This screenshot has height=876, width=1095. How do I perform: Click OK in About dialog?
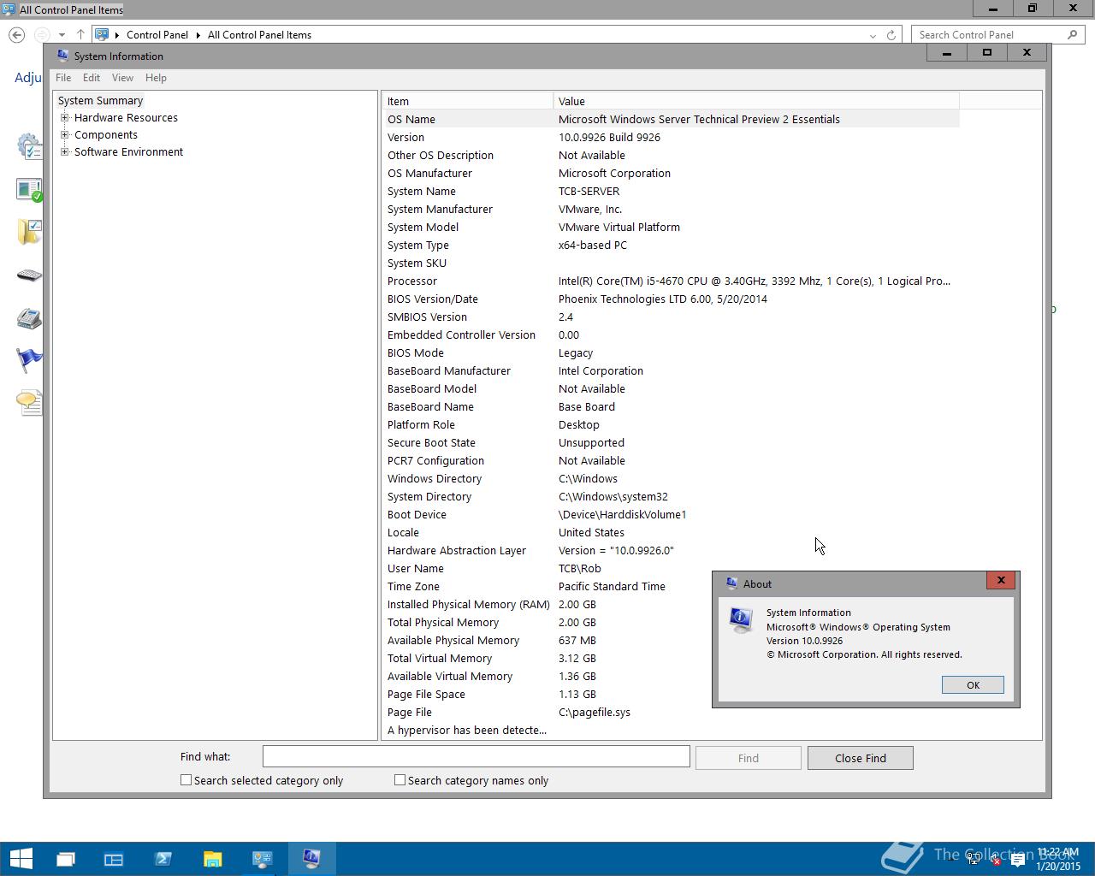click(x=973, y=685)
